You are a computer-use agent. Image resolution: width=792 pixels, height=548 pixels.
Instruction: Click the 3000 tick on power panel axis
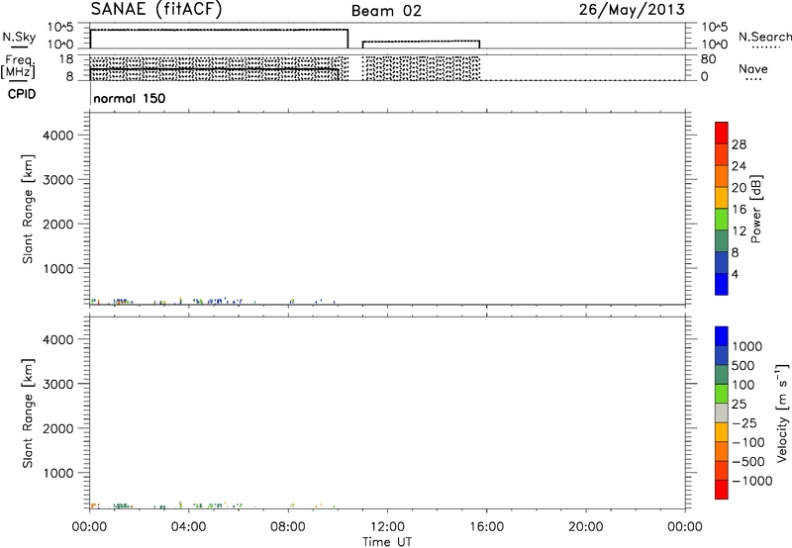58,180
